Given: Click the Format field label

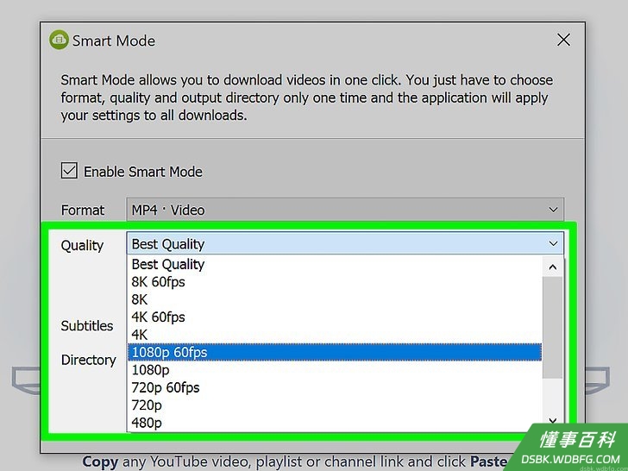Looking at the screenshot, I should (x=82, y=210).
